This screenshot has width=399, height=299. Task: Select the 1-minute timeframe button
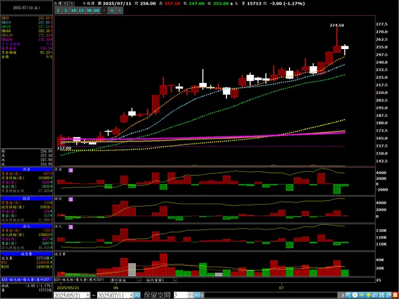coord(58,10)
